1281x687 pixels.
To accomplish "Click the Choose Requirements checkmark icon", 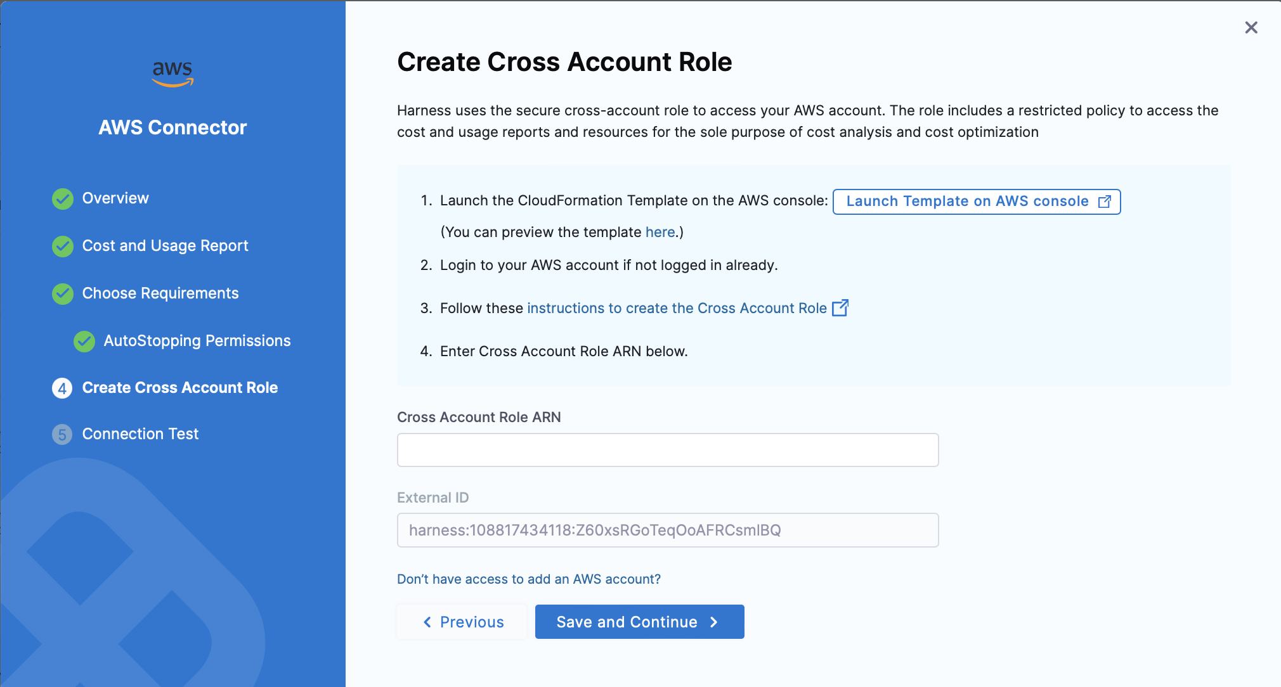I will (63, 294).
